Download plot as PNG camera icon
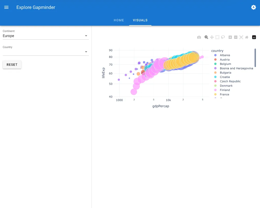This screenshot has height=208, width=260. [x=199, y=37]
